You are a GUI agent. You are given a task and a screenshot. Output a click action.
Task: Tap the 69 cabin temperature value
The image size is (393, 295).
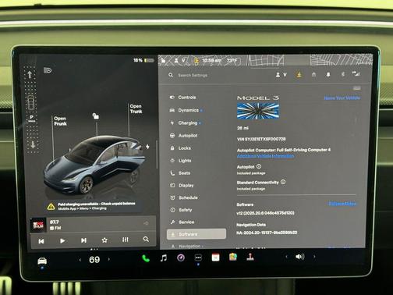[94, 260]
